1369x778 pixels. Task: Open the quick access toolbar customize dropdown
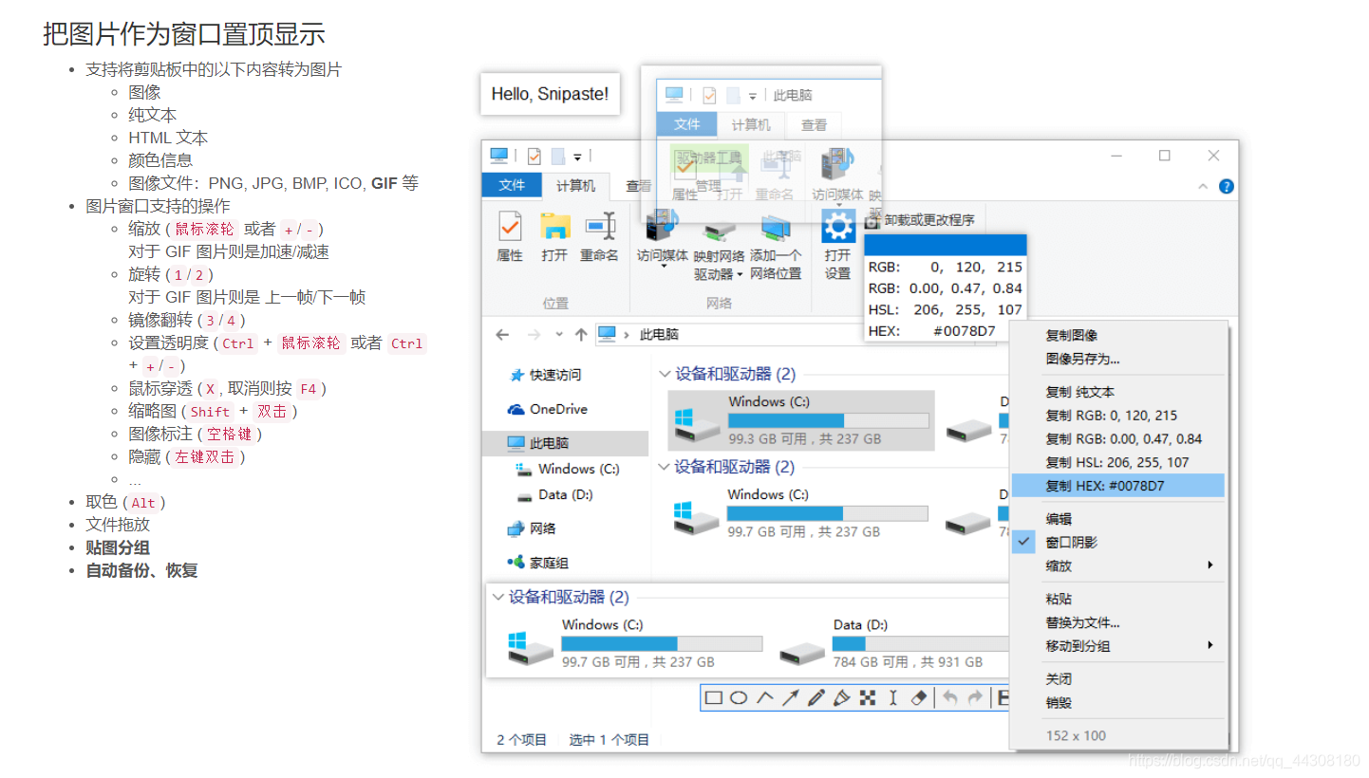pyautogui.click(x=578, y=156)
